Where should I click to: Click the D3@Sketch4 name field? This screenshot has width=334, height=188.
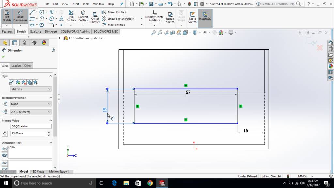point(31,126)
